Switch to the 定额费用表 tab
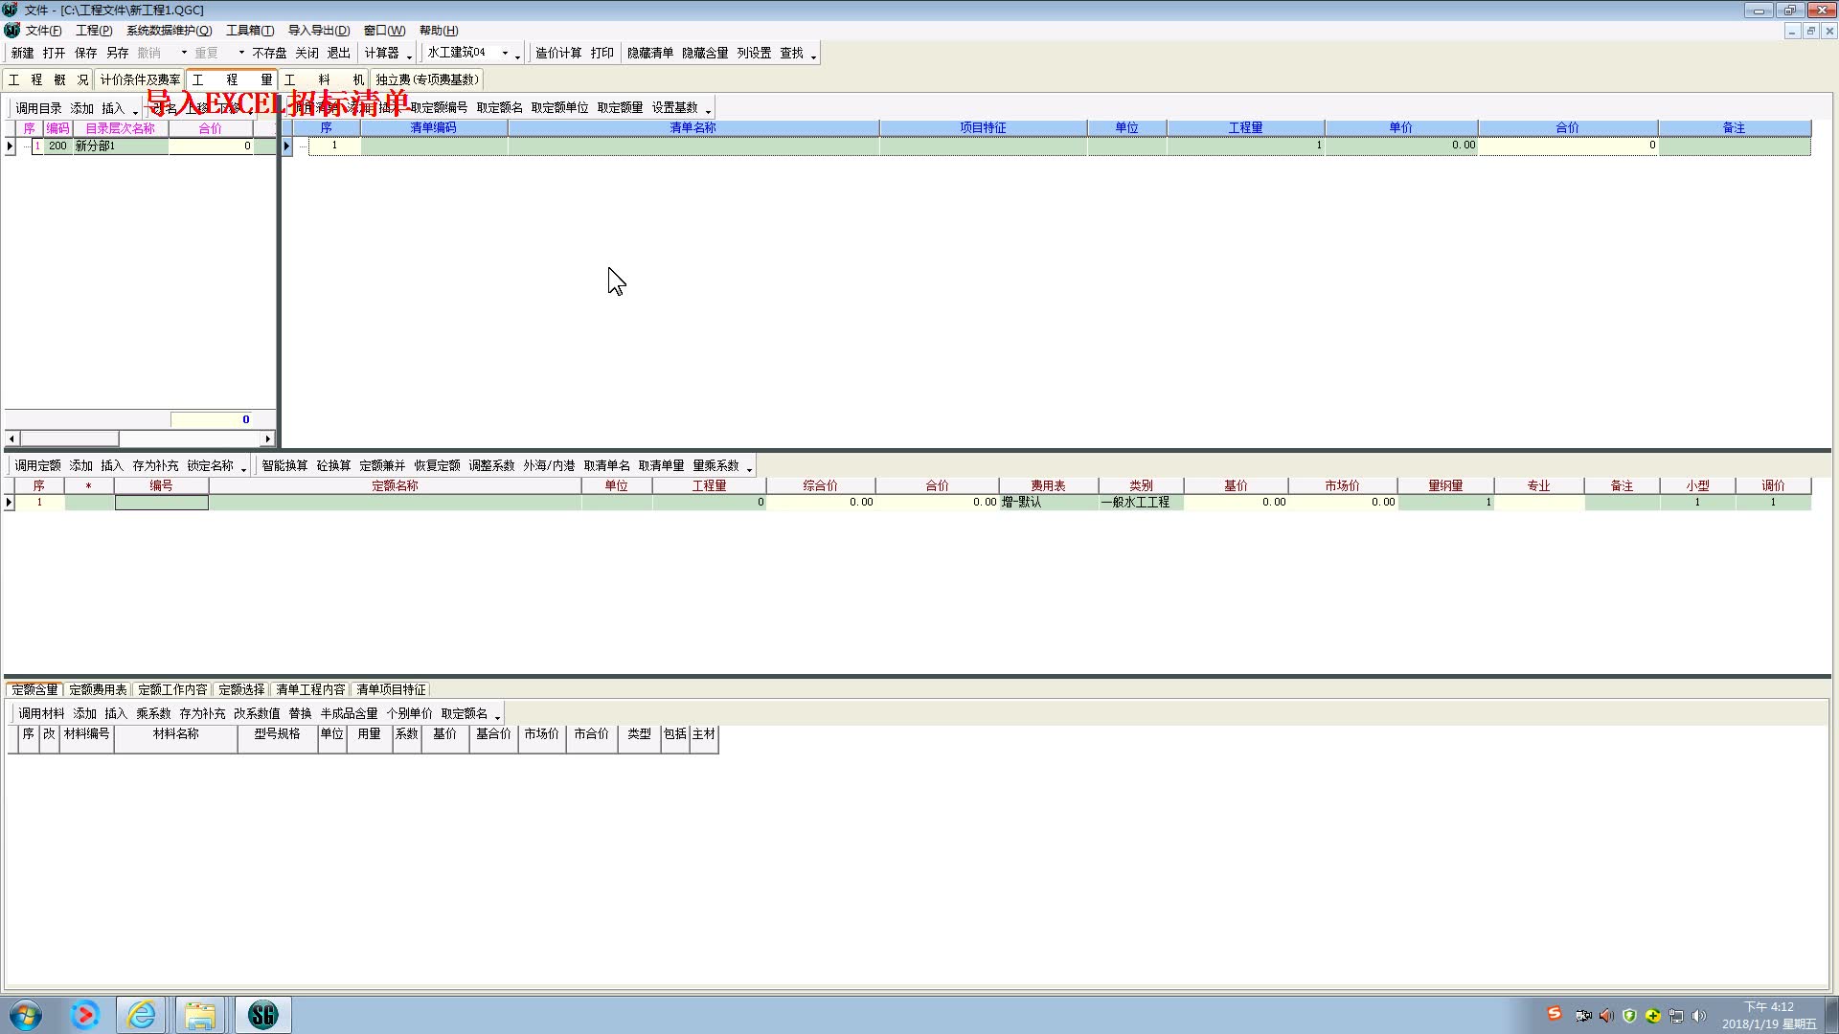The width and height of the screenshot is (1839, 1034). pyautogui.click(x=98, y=689)
